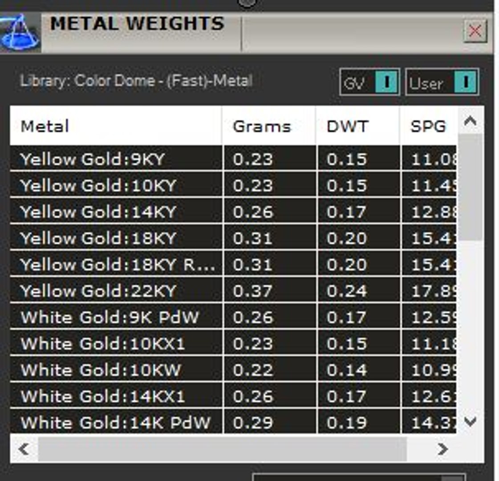Image resolution: width=499 pixels, height=481 pixels.
Task: Click Grams value 0.22 for 10KW
Action: (253, 370)
